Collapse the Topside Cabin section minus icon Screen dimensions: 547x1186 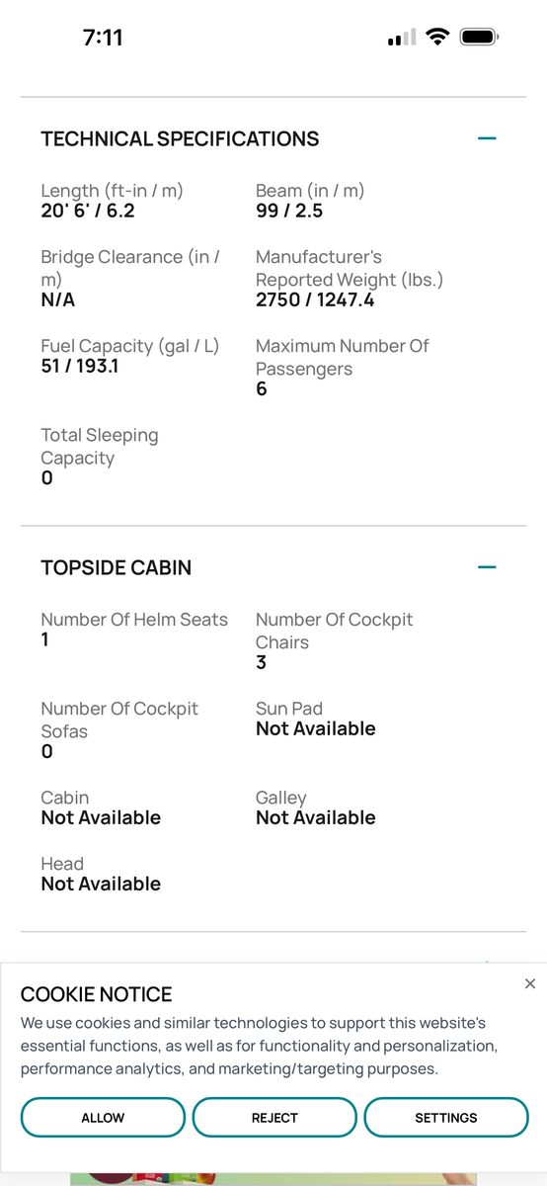486,567
